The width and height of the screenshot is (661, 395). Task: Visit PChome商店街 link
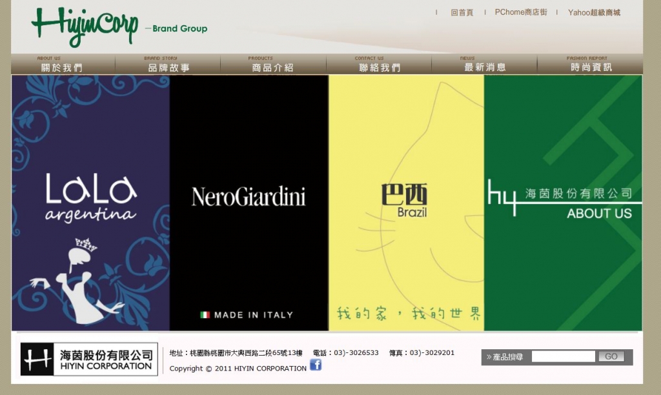[521, 12]
